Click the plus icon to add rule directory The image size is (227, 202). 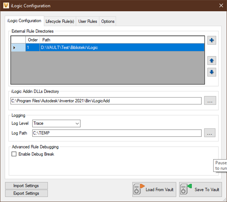(212, 40)
